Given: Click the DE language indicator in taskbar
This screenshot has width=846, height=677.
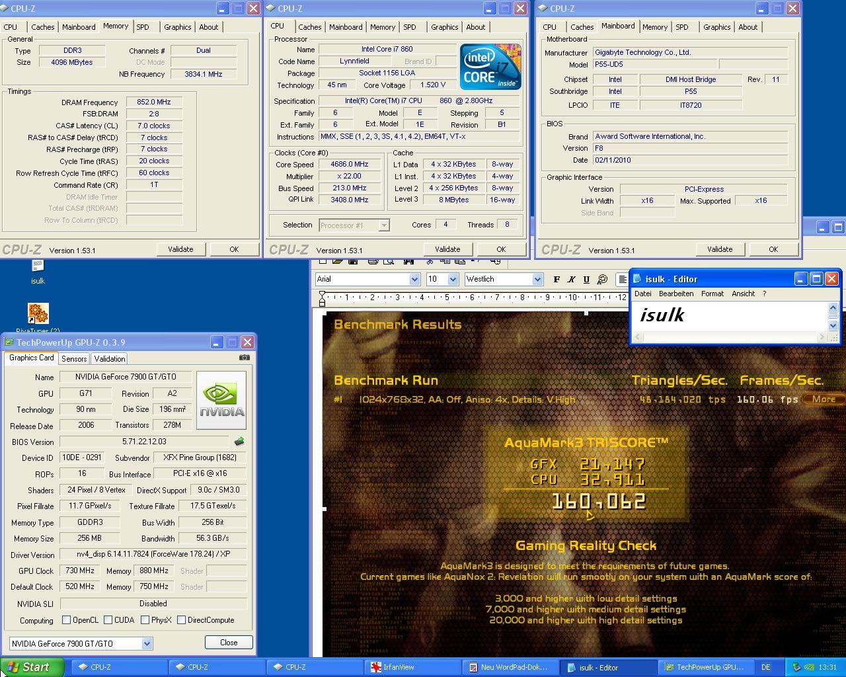Looking at the screenshot, I should (x=766, y=667).
